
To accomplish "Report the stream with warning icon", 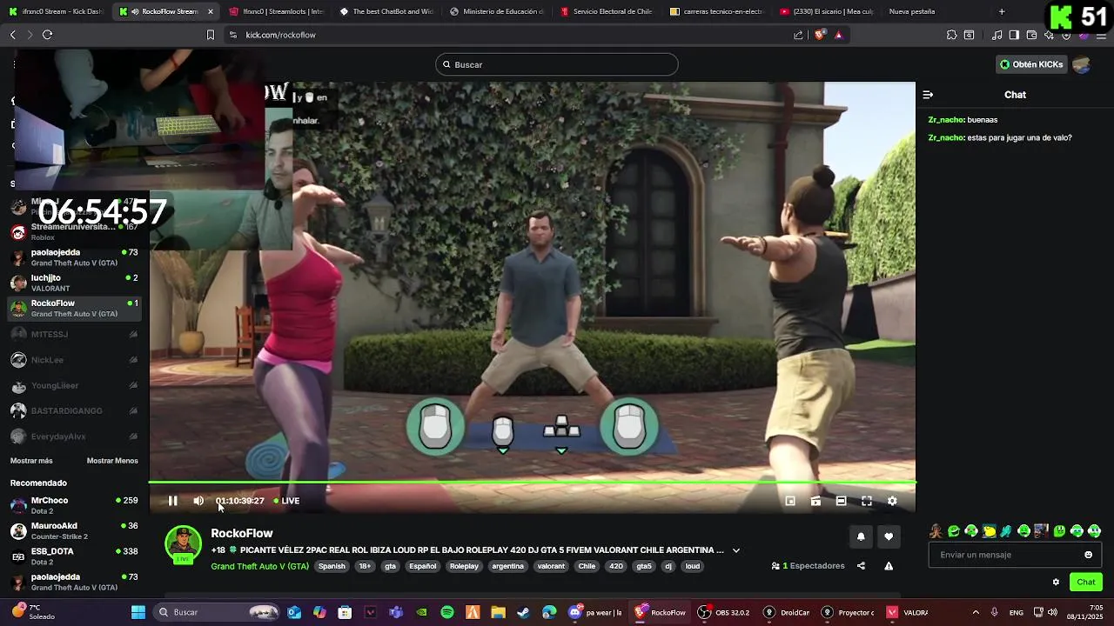I will (x=889, y=566).
